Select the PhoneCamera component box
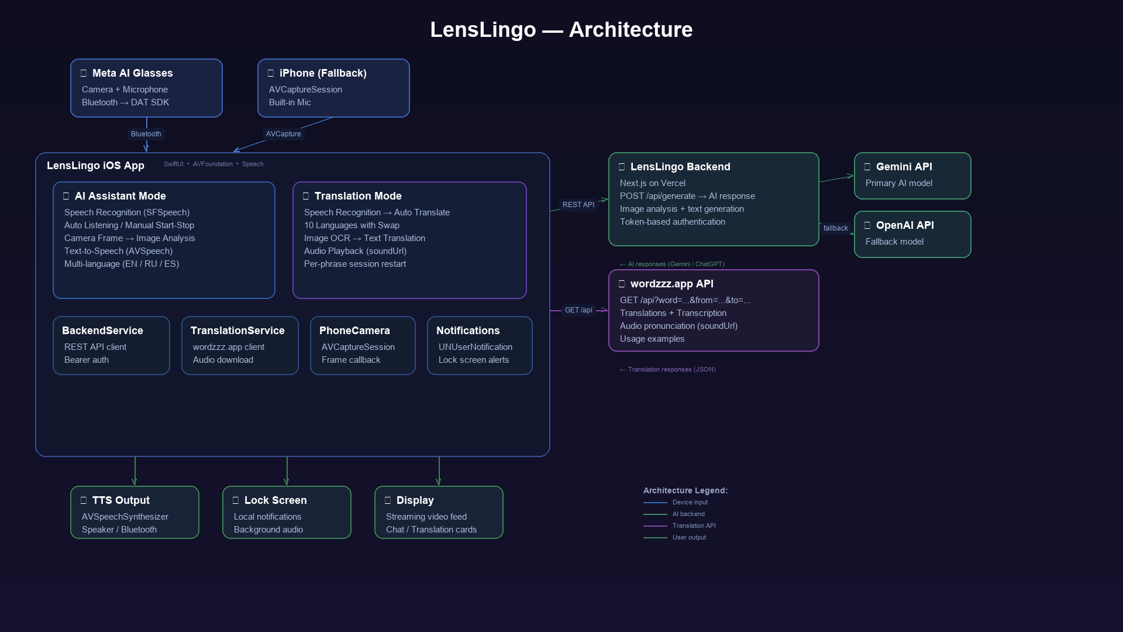Image resolution: width=1123 pixels, height=632 pixels. (x=363, y=345)
